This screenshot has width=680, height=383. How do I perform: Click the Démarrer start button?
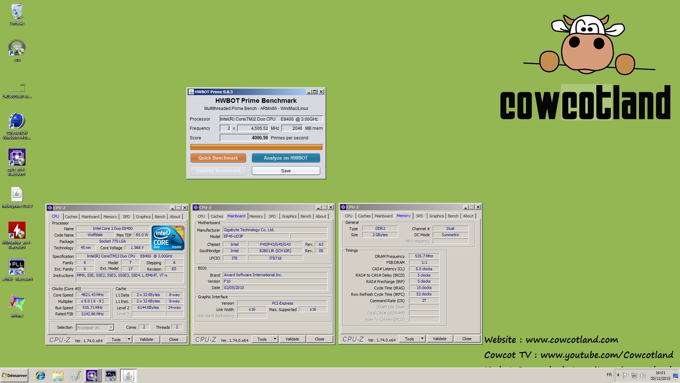15,376
